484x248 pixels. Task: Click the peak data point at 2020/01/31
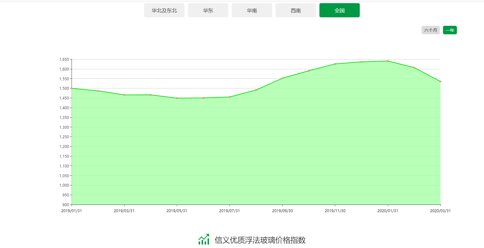[388, 61]
